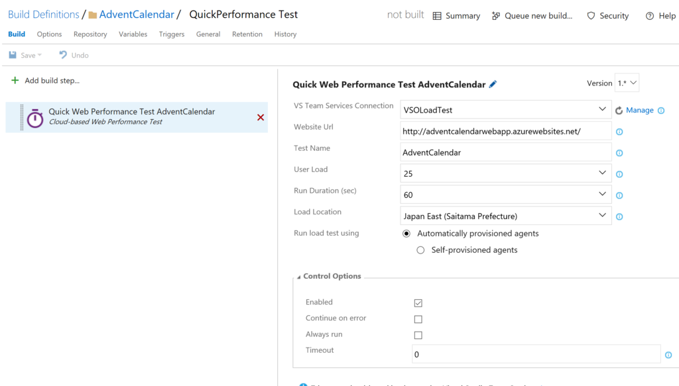
Task: Click the Website Url info icon
Action: 619,132
